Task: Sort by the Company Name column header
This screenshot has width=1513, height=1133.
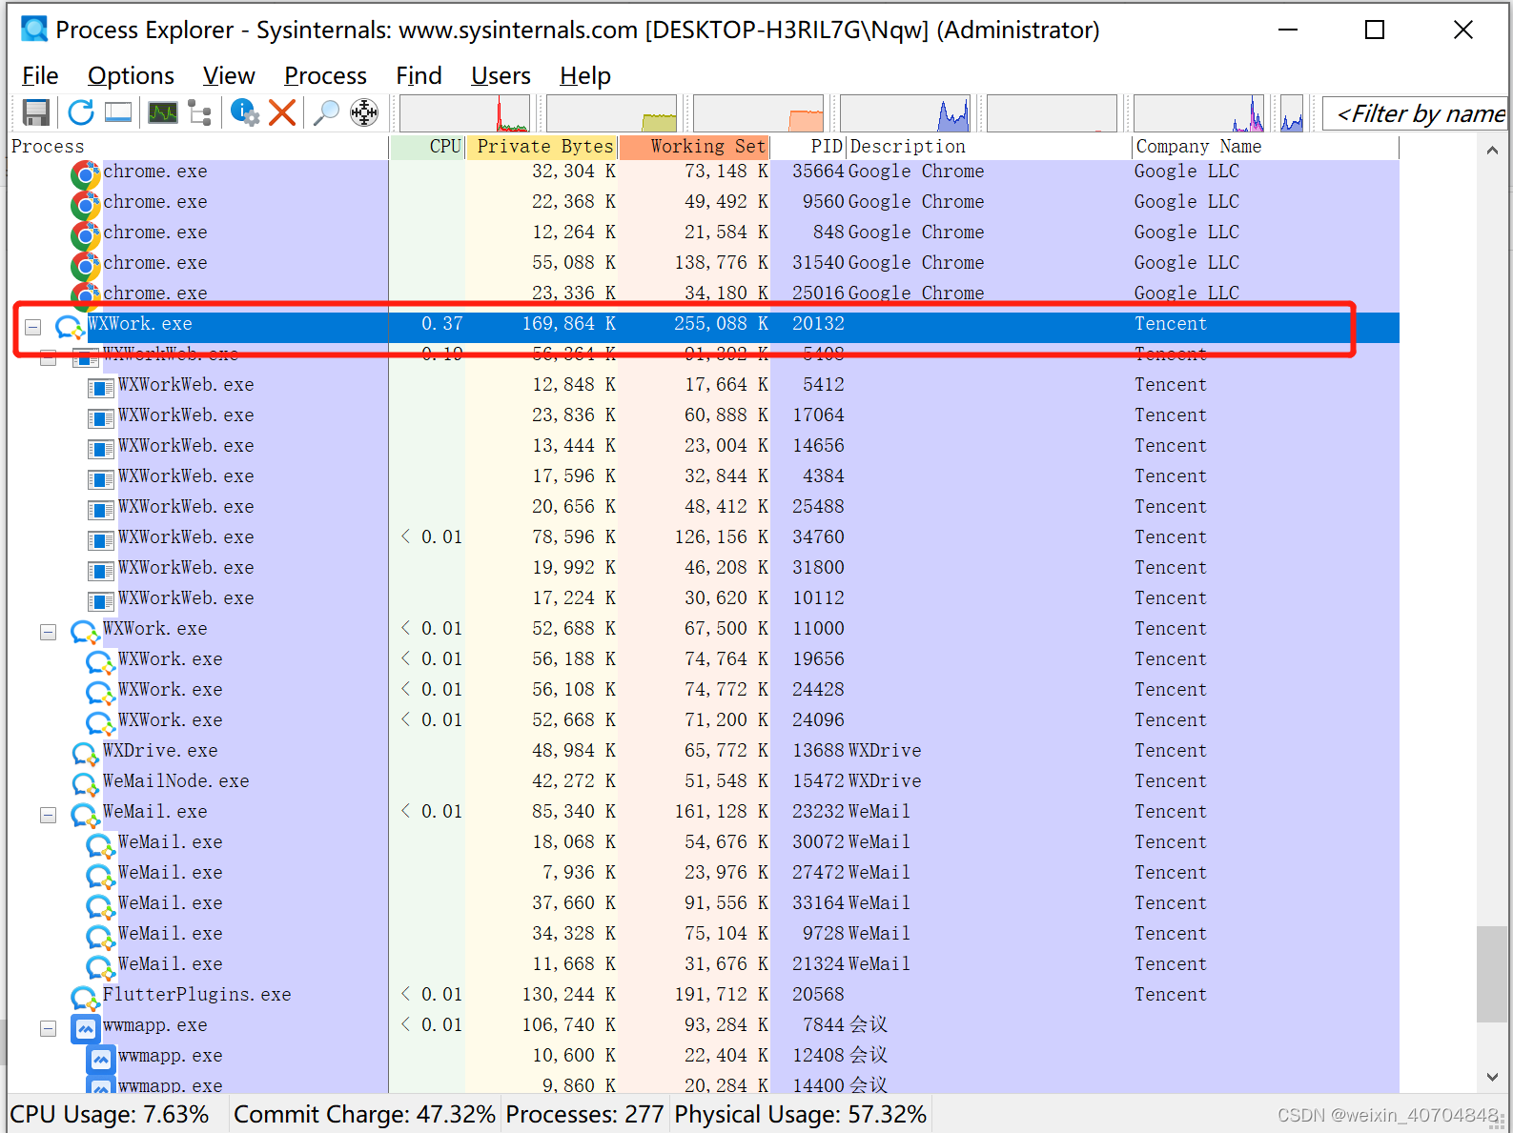Action: pyautogui.click(x=1265, y=146)
